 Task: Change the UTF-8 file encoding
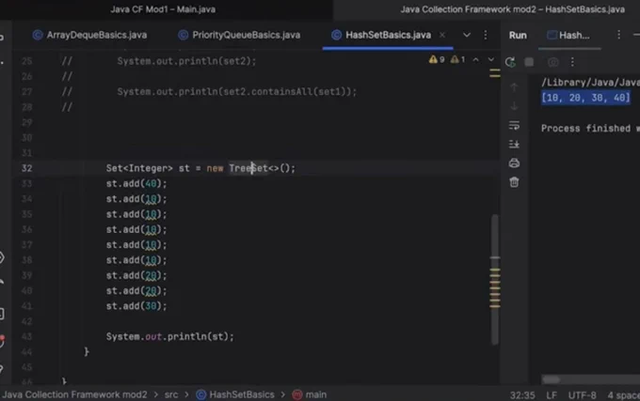[582, 395]
